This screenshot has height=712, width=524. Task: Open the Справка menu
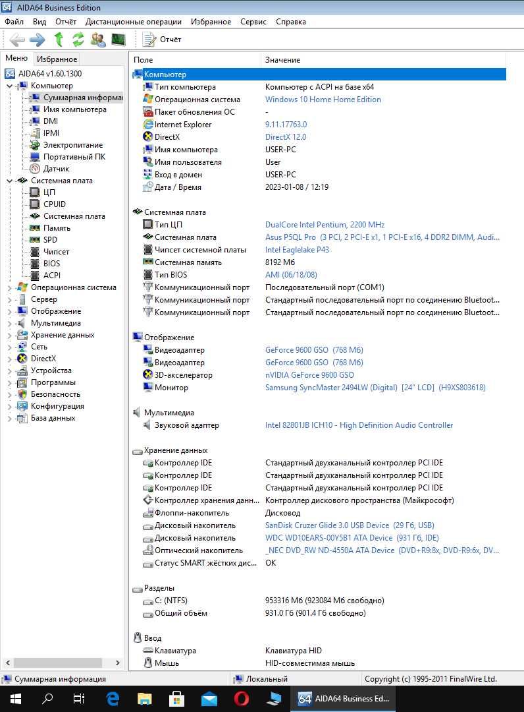[x=290, y=22]
